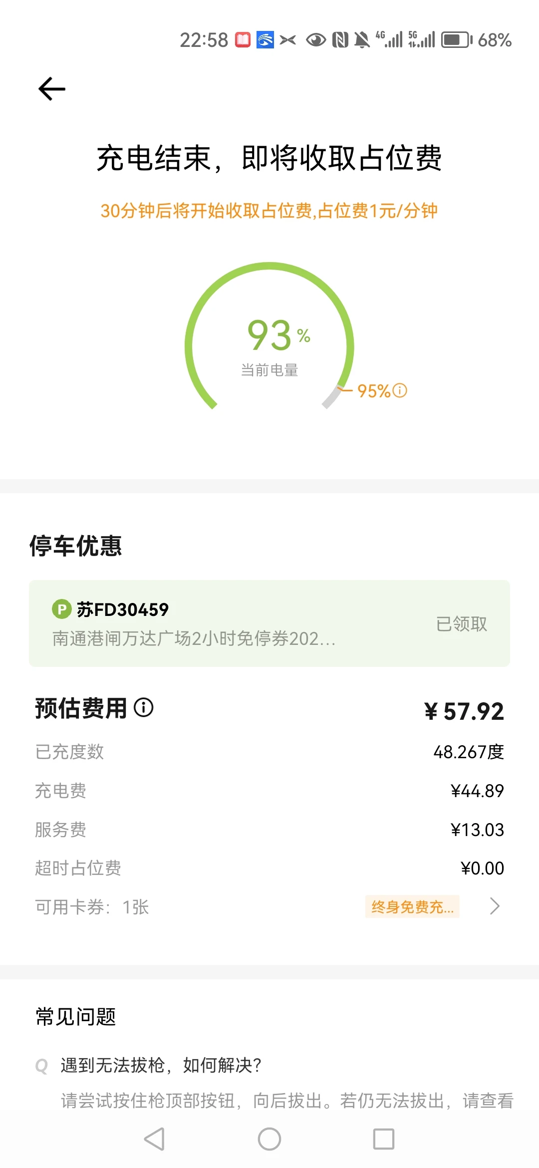This screenshot has width=539, height=1168.
Task: Tap orange 占位费 notice text
Action: point(269,211)
